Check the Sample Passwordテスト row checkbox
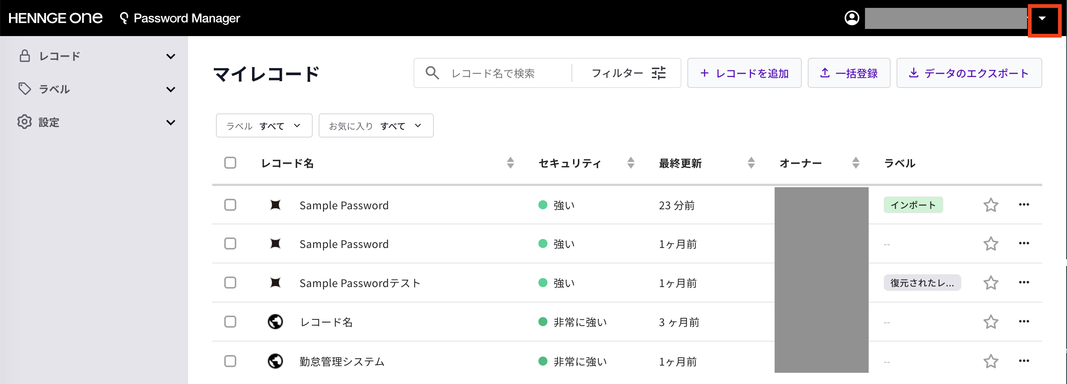Viewport: 1067px width, 384px height. [x=230, y=283]
